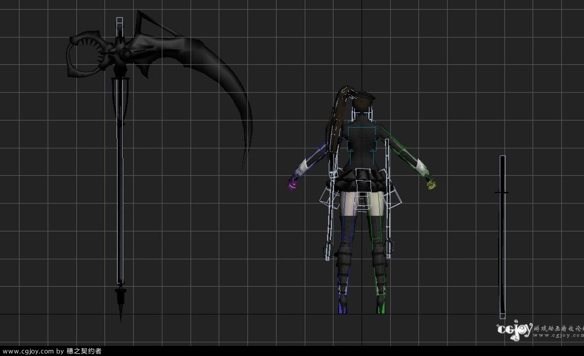Click the purple hand bone wireframe
Screen dimensions: 584x356
(293, 184)
